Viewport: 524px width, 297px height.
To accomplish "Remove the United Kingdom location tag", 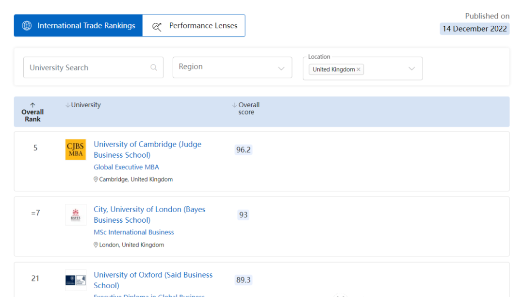I will coord(359,69).
